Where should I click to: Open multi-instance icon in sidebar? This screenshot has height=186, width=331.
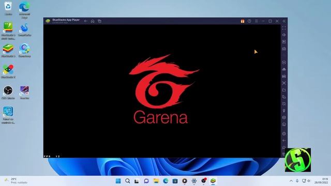284,97
